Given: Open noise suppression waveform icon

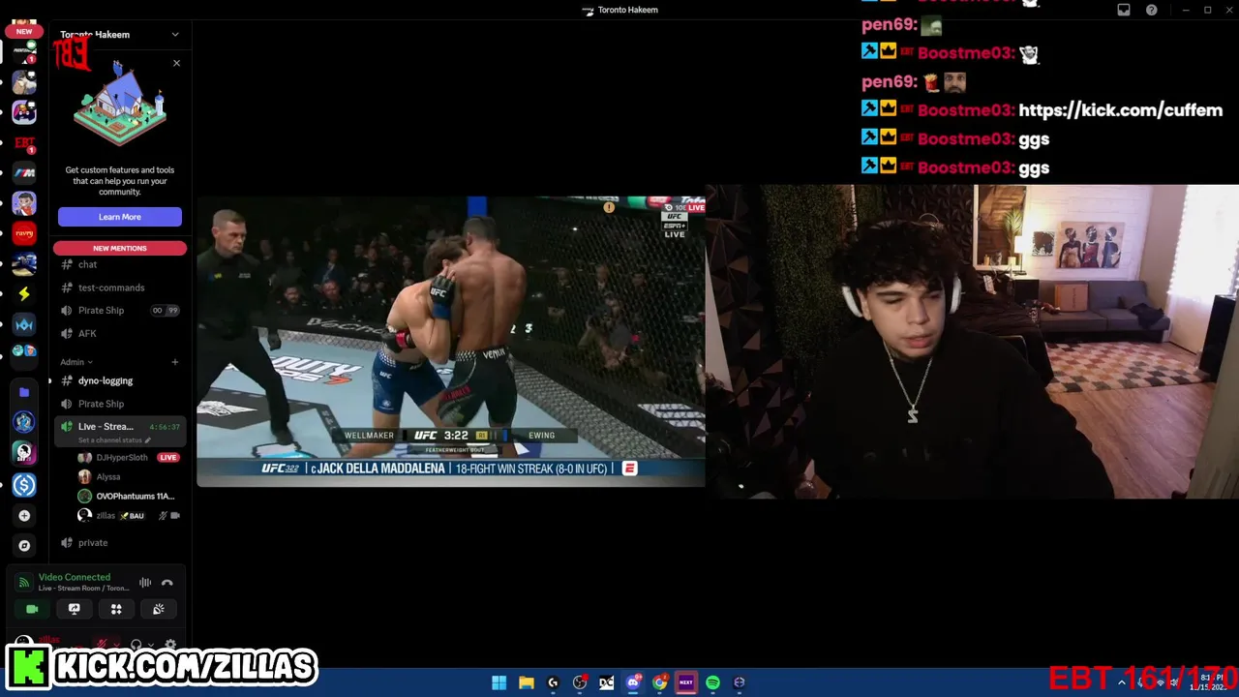Looking at the screenshot, I should [x=145, y=583].
